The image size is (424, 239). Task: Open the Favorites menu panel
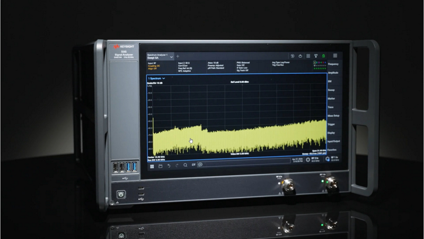[x=332, y=150]
